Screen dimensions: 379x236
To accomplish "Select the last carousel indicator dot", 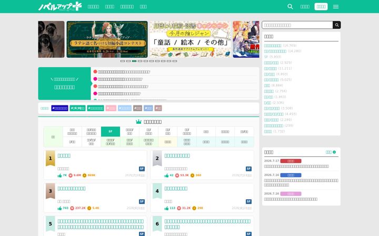I will tap(175, 61).
